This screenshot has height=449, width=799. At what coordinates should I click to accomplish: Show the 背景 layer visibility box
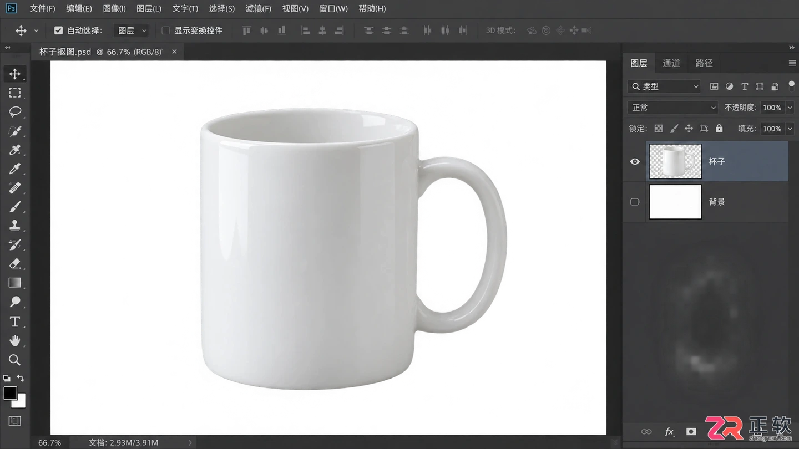[635, 202]
